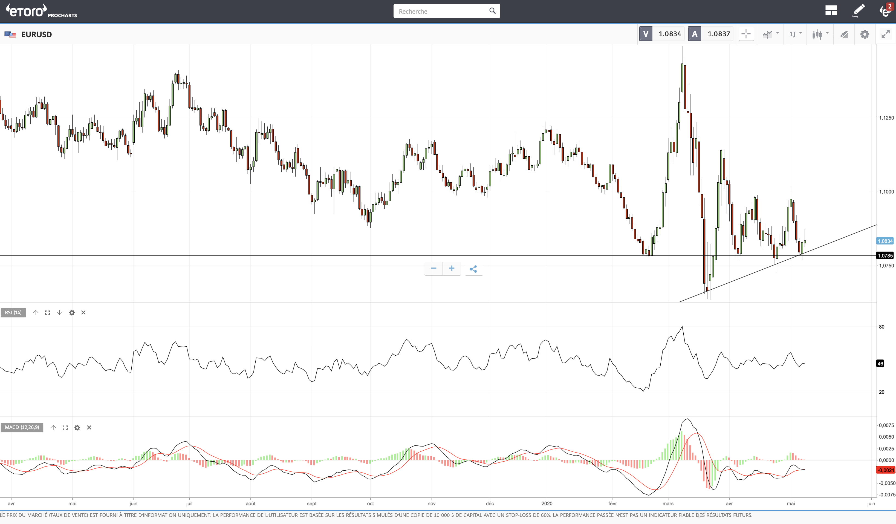Click the mars time axis label
The height and width of the screenshot is (524, 896).
tap(668, 503)
